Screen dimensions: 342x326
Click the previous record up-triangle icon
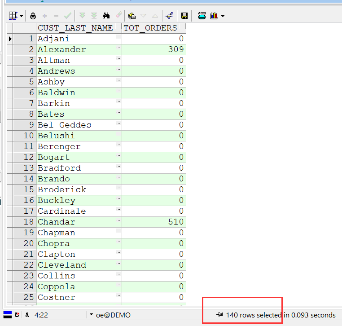155,16
